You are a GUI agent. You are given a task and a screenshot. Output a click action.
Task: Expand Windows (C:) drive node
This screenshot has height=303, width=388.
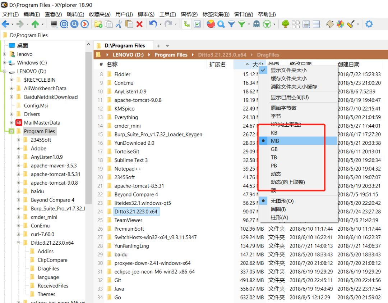pos(5,63)
